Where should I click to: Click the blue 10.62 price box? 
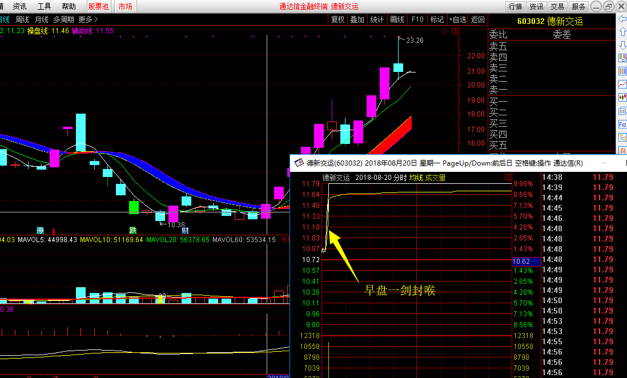pyautogui.click(x=526, y=262)
